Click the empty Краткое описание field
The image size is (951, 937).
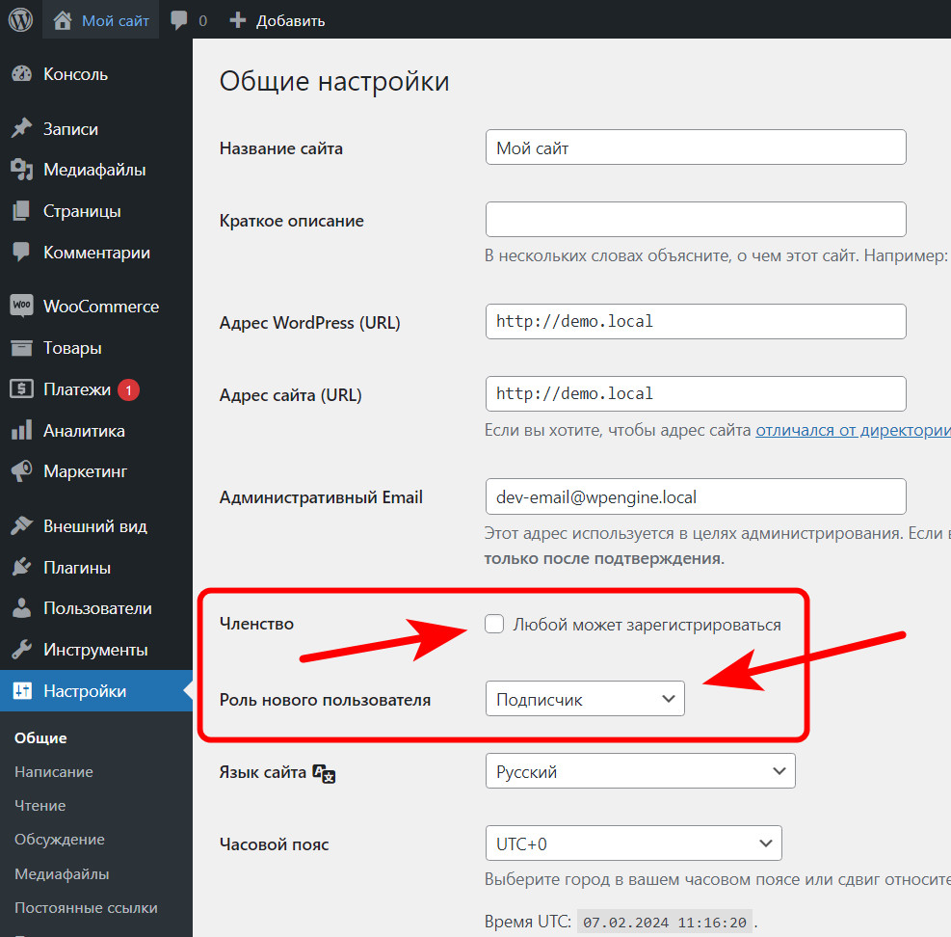point(696,219)
